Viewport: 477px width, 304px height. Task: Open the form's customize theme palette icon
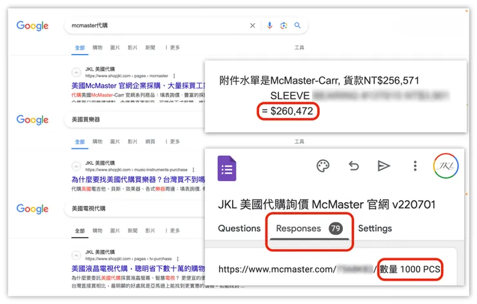323,166
